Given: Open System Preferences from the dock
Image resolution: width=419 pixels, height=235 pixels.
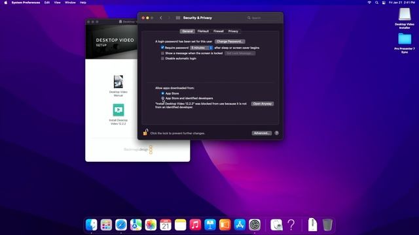Looking at the screenshot, I should (255, 225).
